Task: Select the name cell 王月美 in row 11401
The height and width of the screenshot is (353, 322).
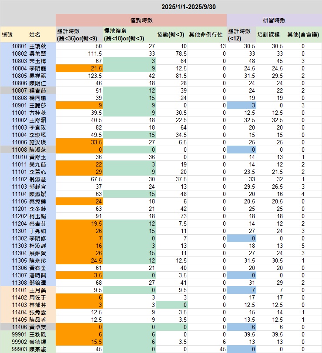Action: (x=37, y=289)
